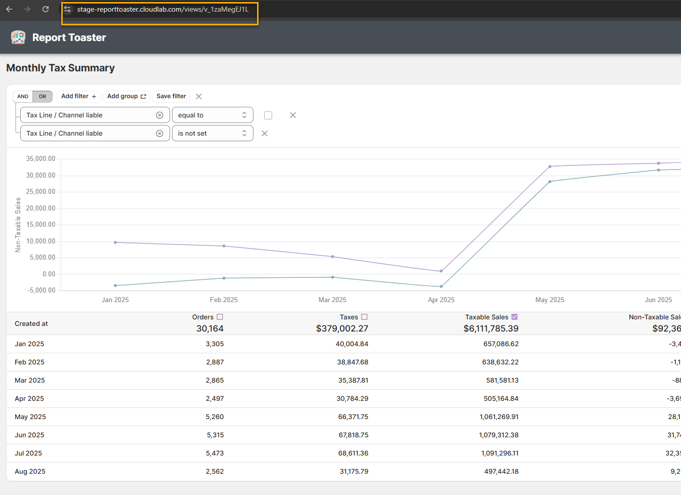
Task: Click the Add filter button
Action: pos(78,96)
